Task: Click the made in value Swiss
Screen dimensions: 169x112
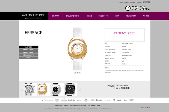Action: pos(124,64)
